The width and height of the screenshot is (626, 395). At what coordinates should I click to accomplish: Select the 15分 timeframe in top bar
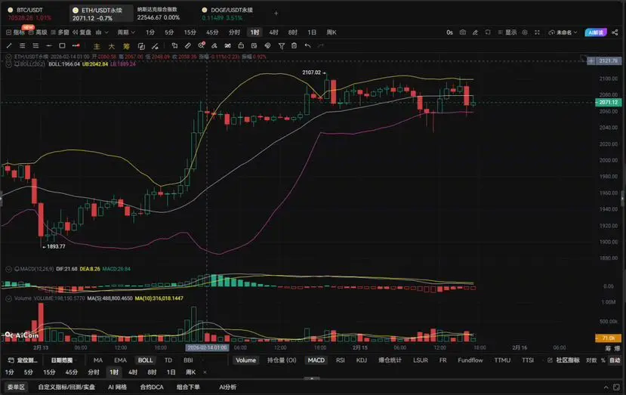point(190,32)
